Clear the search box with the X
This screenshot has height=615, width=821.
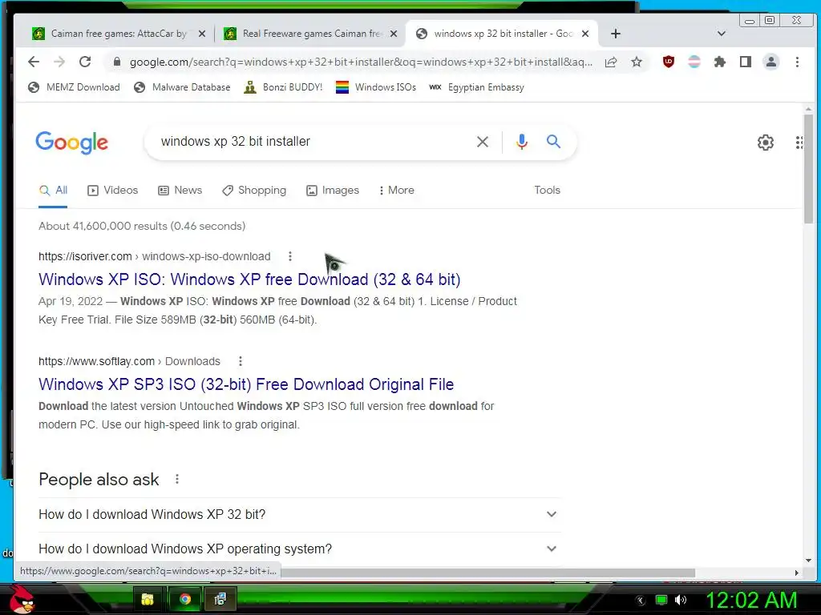(482, 142)
